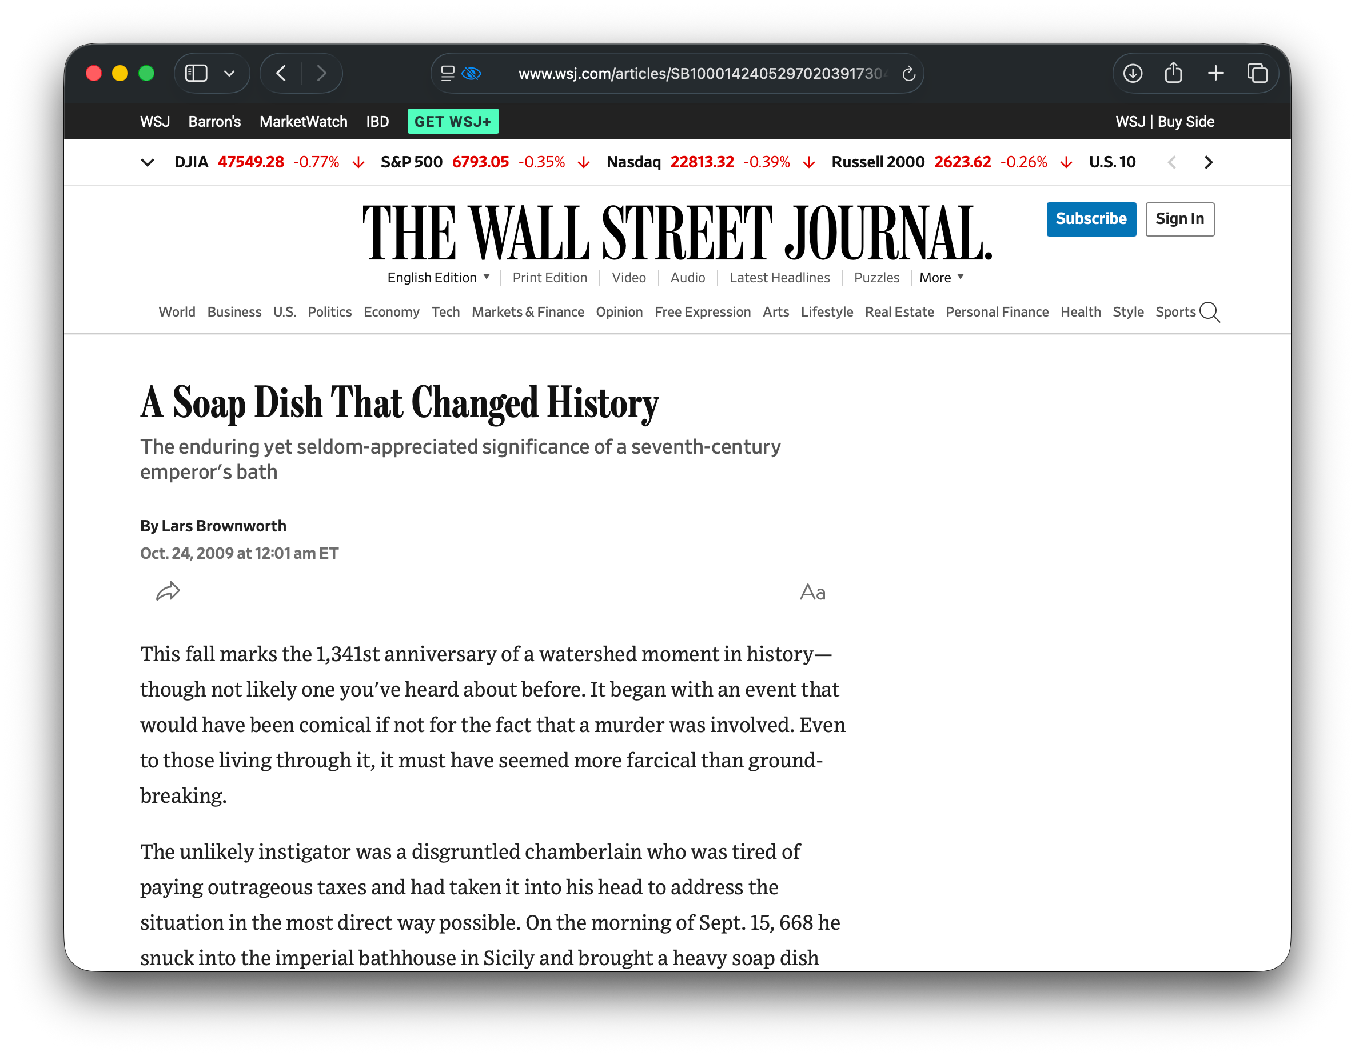1355x1056 pixels.
Task: Show next ticker items
Action: 1208,162
